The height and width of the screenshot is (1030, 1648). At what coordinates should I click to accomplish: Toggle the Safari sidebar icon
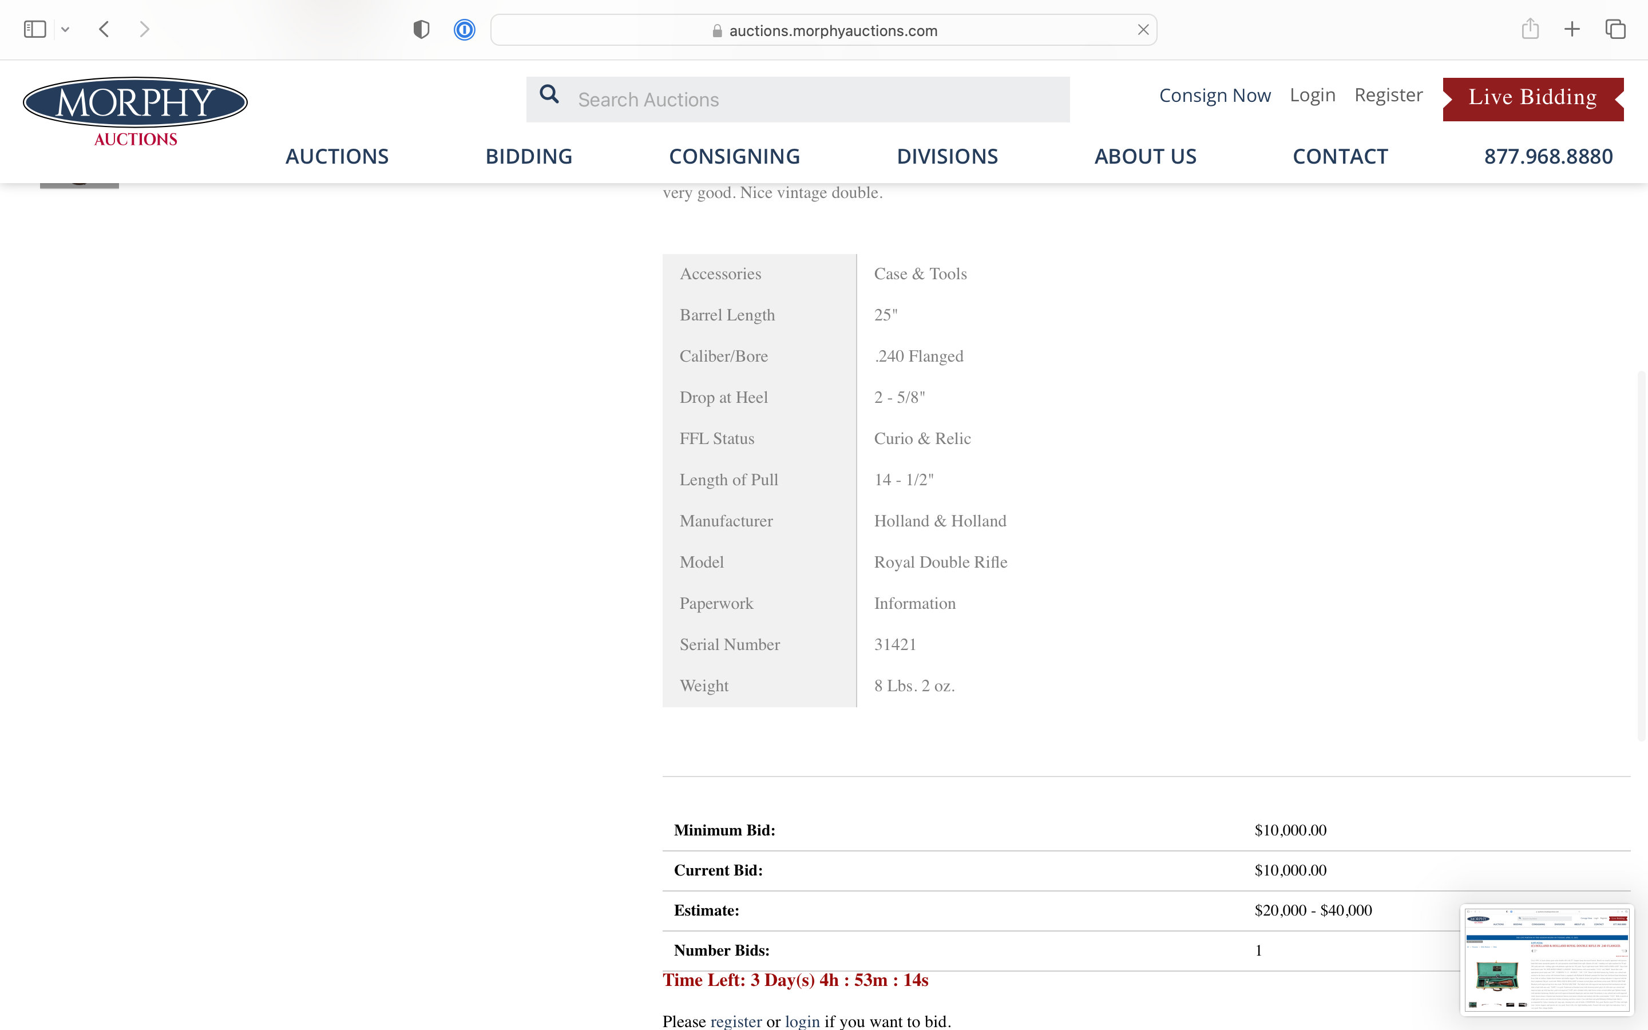(35, 29)
